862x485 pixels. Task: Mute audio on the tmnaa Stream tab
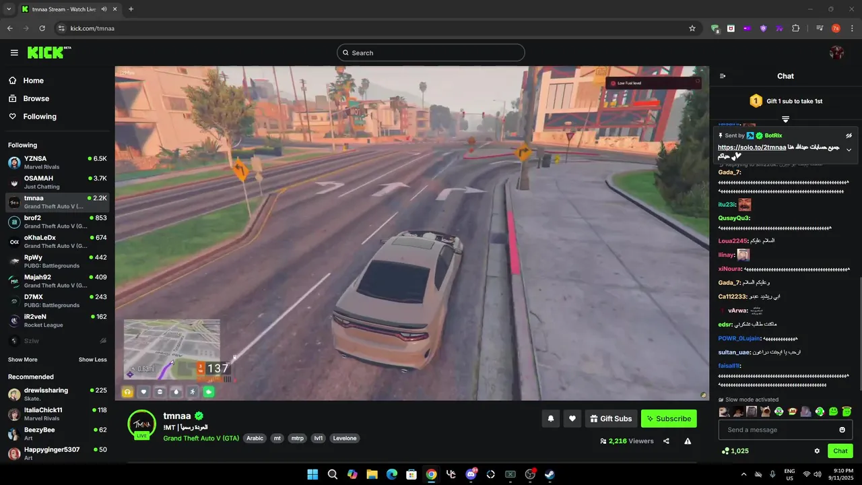point(104,9)
